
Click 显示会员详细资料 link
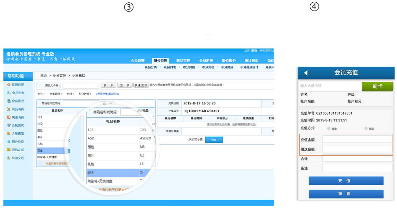[x=108, y=94]
